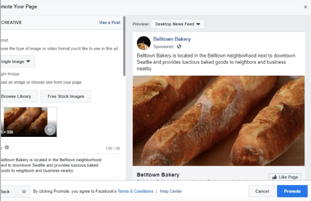Click the blue Promote button
The image size is (311, 201).
click(292, 191)
